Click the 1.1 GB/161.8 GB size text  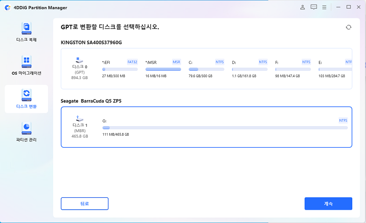pos(244,76)
